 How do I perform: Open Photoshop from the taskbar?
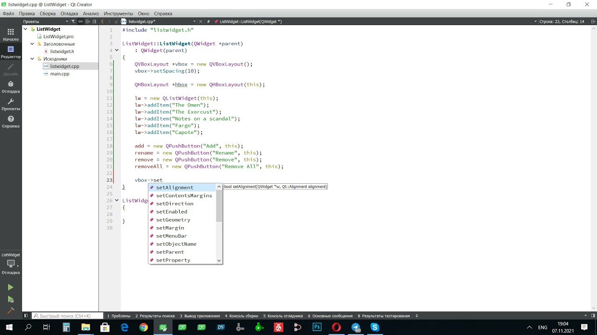(317, 327)
